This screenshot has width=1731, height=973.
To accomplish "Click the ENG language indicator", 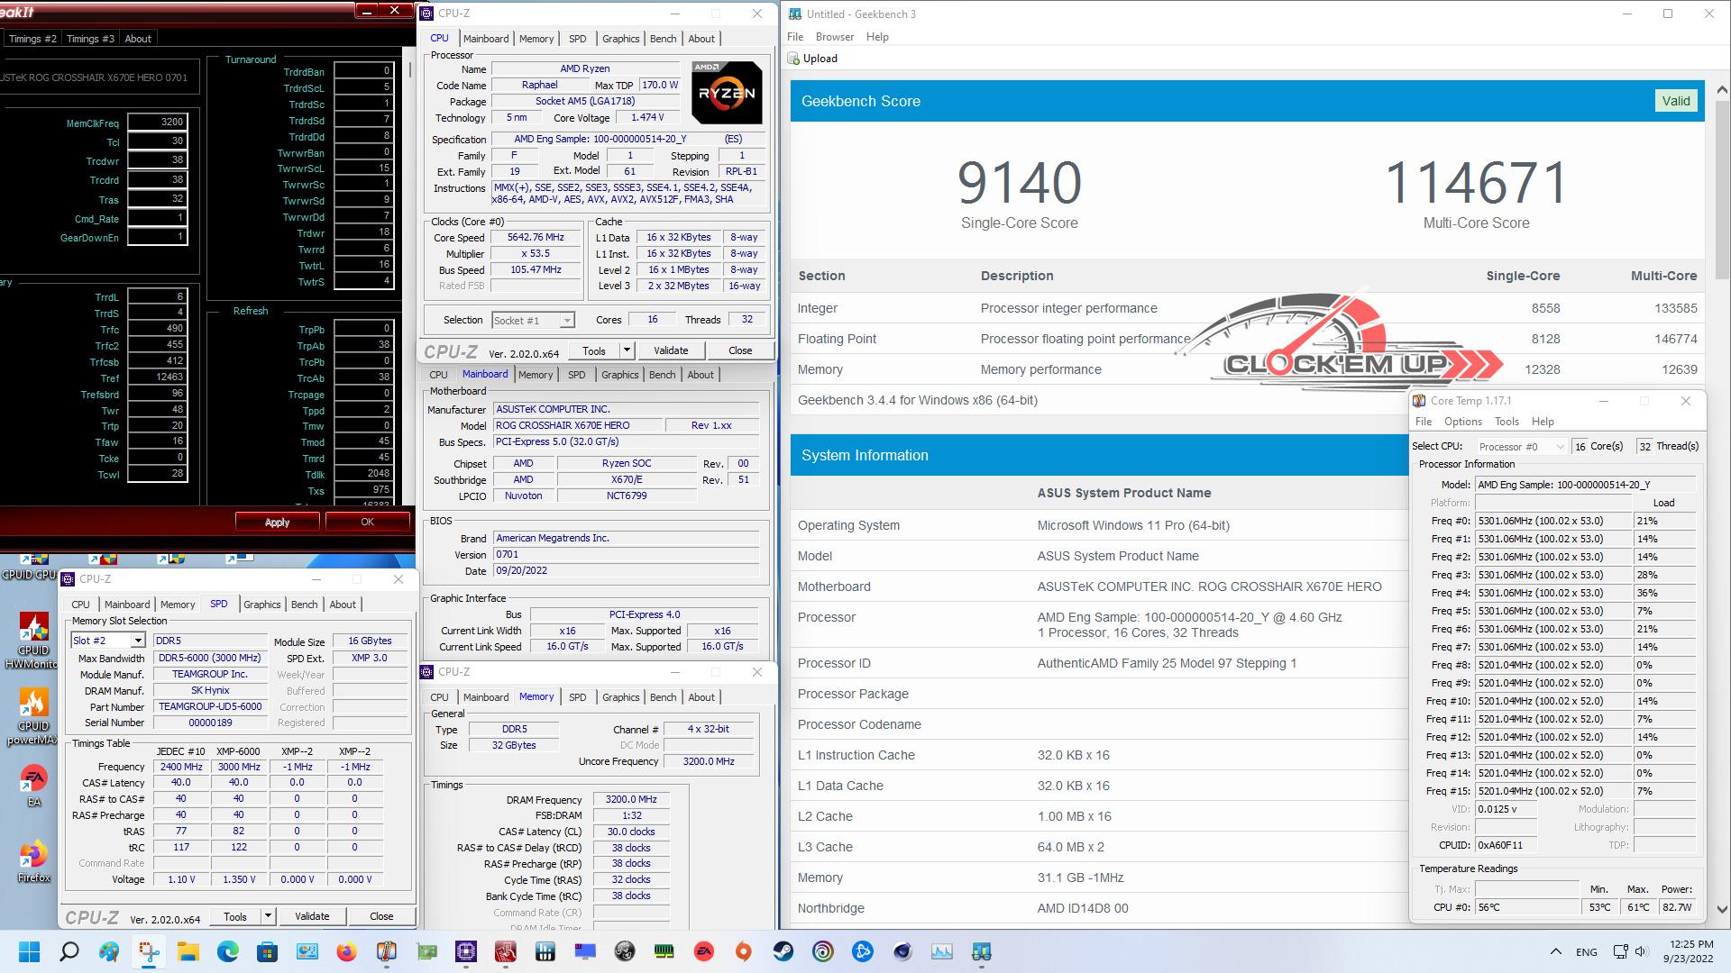I will 1586,951.
